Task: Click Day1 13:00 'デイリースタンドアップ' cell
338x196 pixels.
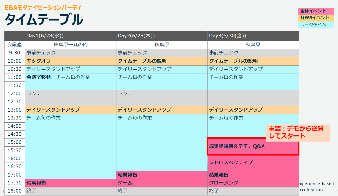Action: coord(71,110)
